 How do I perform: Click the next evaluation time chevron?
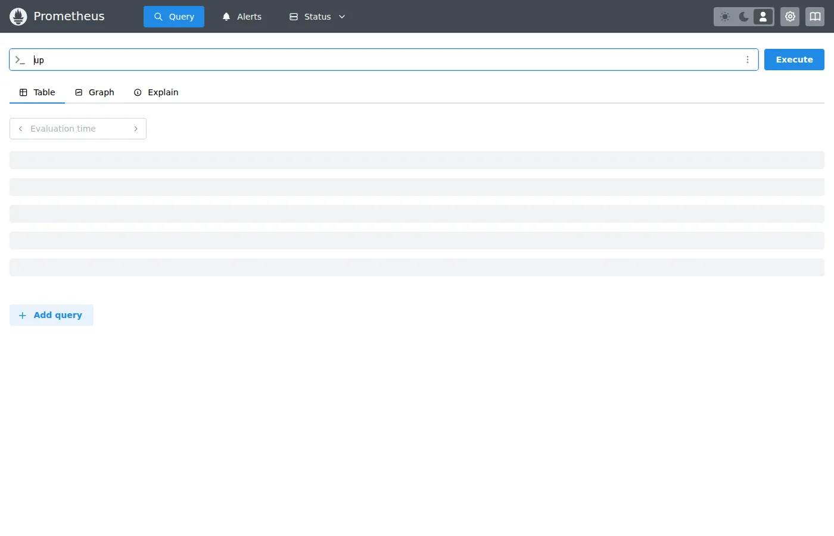(136, 129)
